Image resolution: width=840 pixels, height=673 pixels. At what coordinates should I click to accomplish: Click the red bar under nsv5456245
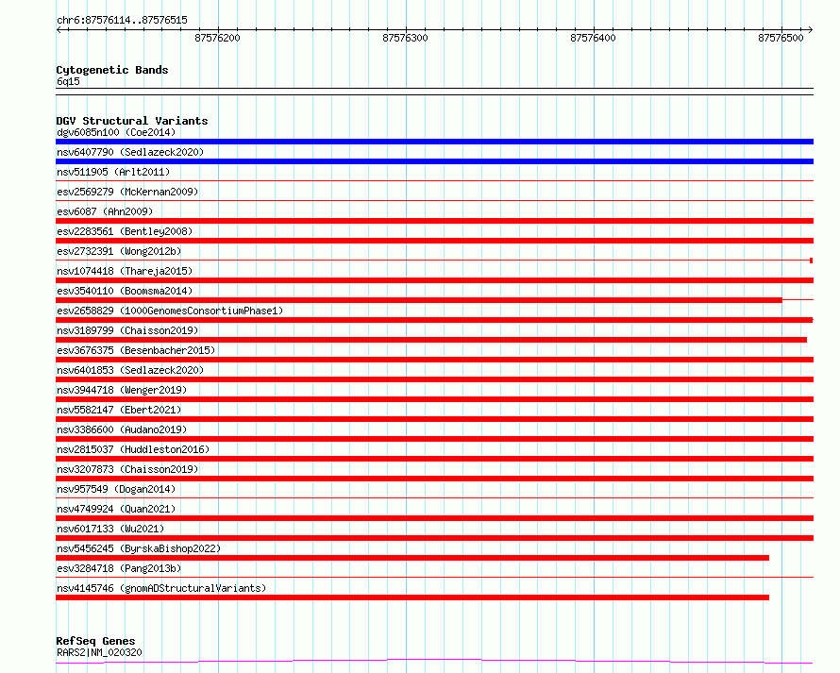tap(412, 558)
